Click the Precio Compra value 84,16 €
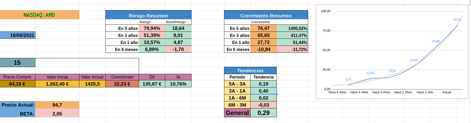 click(x=17, y=84)
